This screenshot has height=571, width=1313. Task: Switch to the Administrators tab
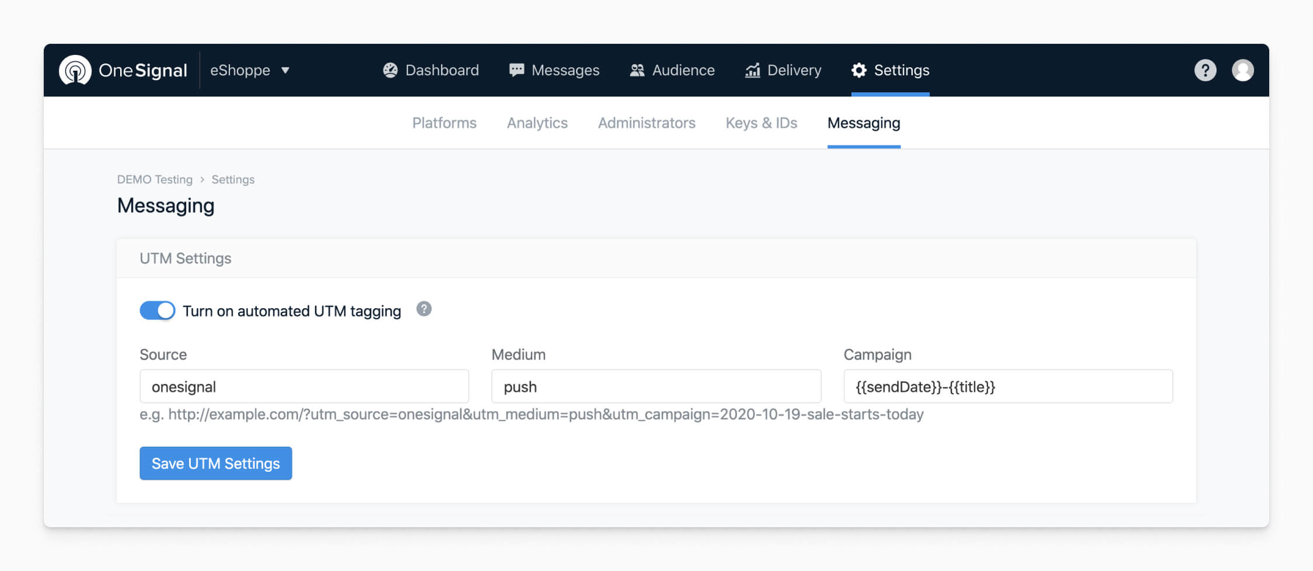[x=647, y=123]
